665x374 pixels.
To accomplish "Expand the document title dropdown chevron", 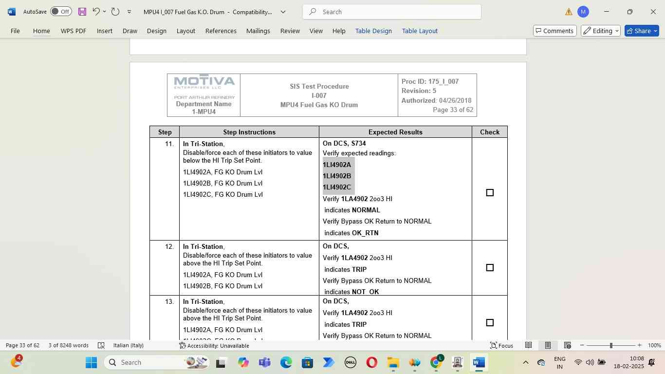I will pos(283,12).
